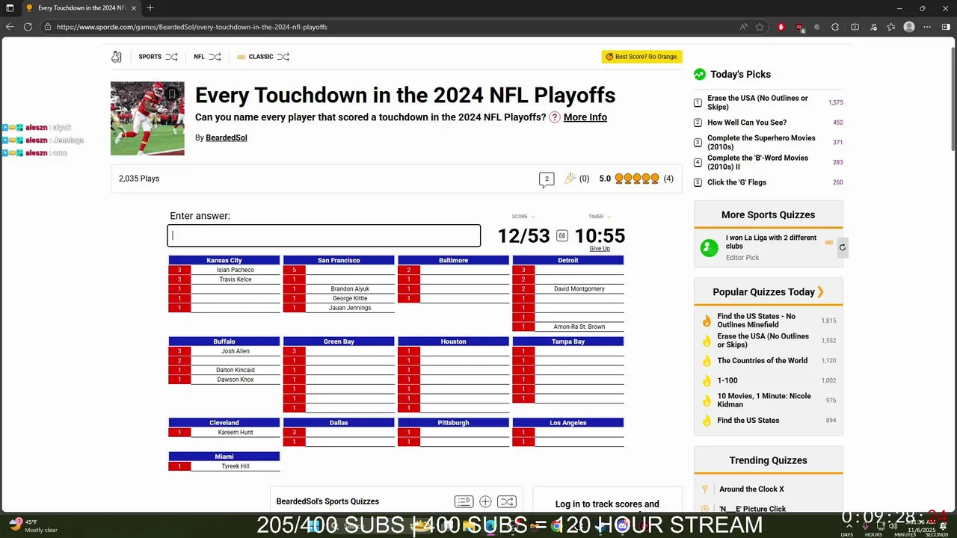The image size is (957, 538).
Task: Refresh the editor pick quiz suggestion
Action: [842, 247]
